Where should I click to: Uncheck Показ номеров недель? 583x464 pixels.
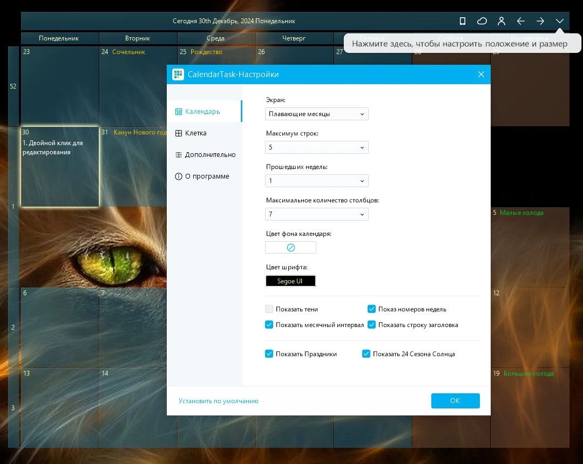click(x=371, y=309)
